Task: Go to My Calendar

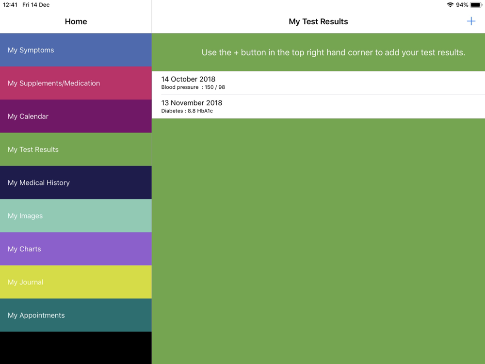Action: (x=76, y=116)
